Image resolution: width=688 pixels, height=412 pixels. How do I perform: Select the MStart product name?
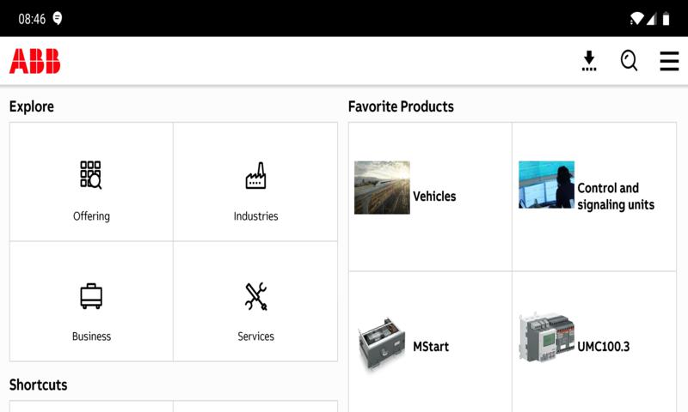pos(431,347)
